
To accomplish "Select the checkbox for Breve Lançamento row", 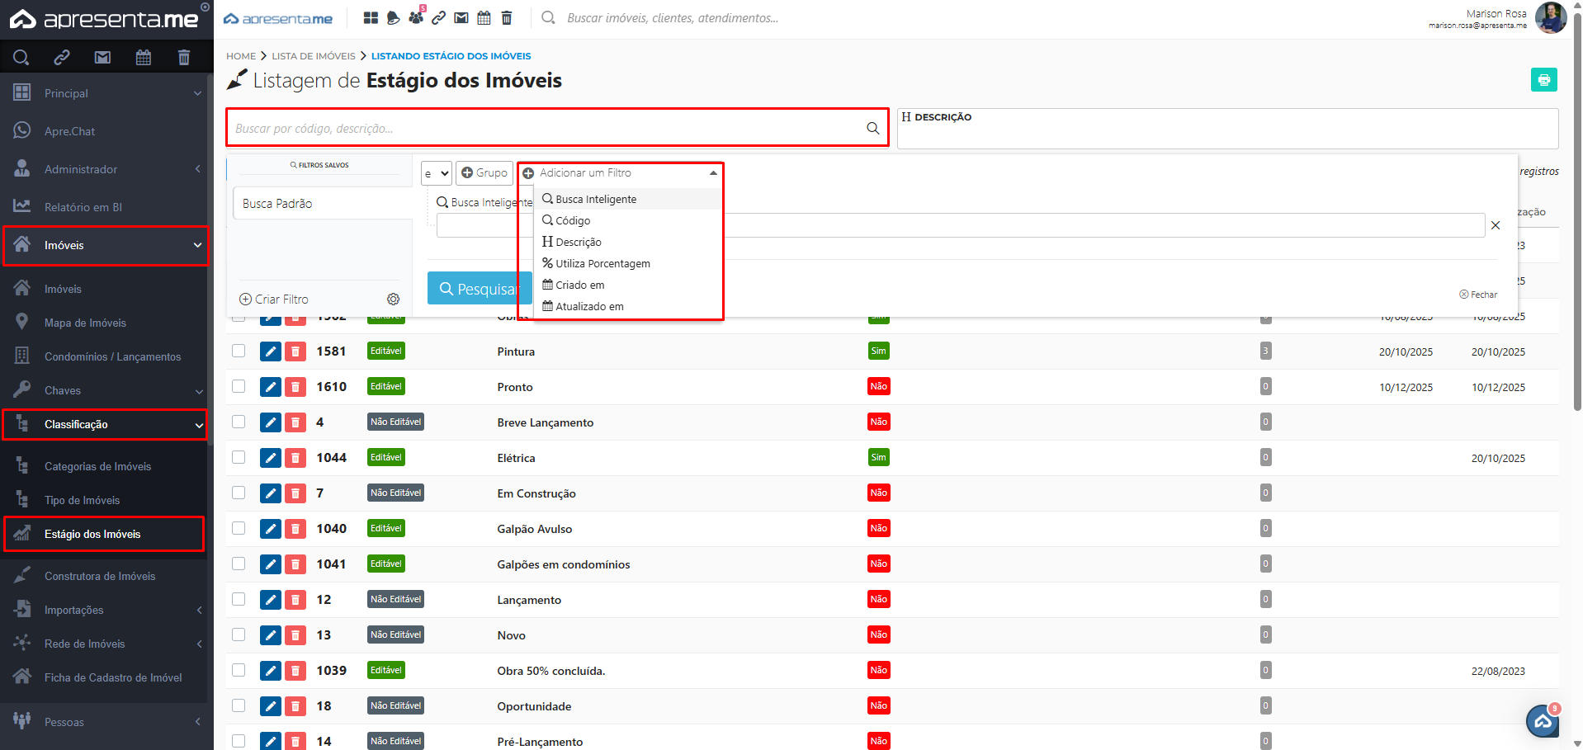I will (239, 422).
